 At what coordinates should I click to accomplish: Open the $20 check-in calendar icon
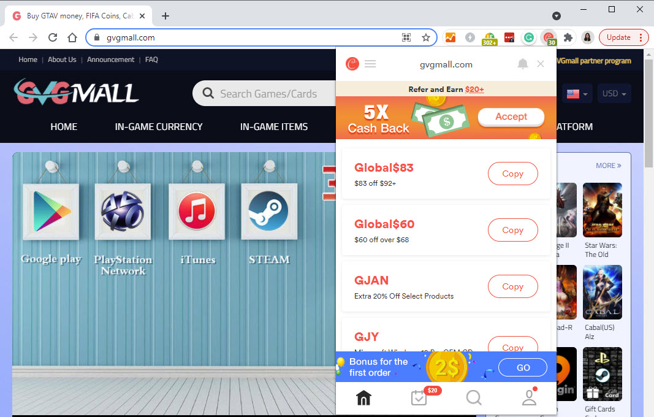click(x=419, y=398)
